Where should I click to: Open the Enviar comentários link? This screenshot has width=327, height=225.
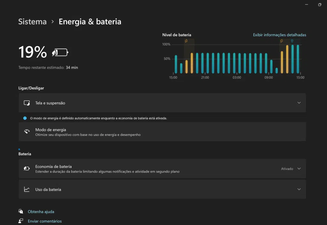click(x=45, y=221)
